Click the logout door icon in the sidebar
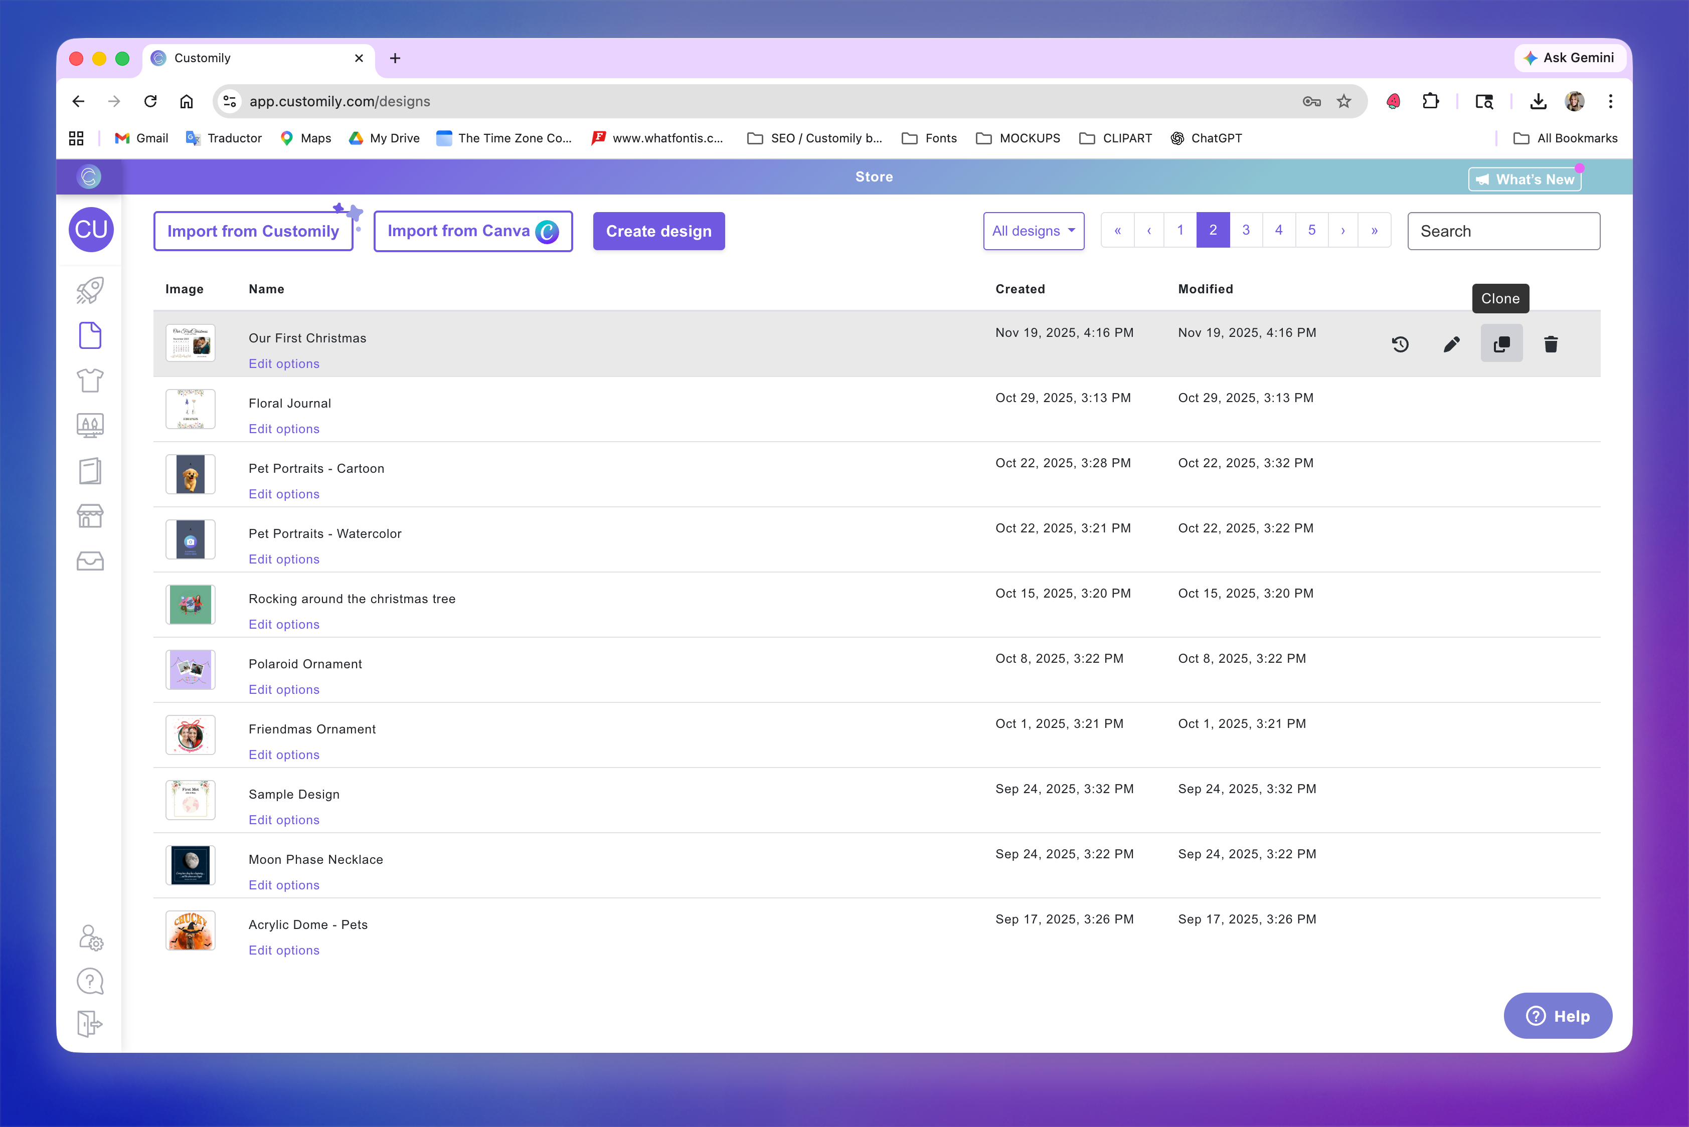This screenshot has width=1689, height=1127. tap(90, 1024)
